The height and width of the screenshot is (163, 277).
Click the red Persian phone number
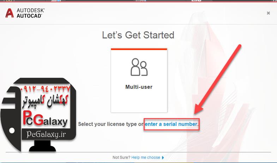pos(46,89)
